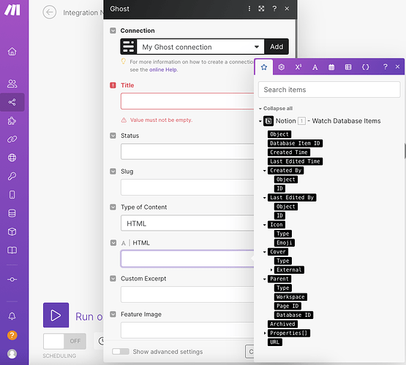406x365 pixels.
Task: Open the Scenarios share icon in sidebar
Action: tap(12, 102)
